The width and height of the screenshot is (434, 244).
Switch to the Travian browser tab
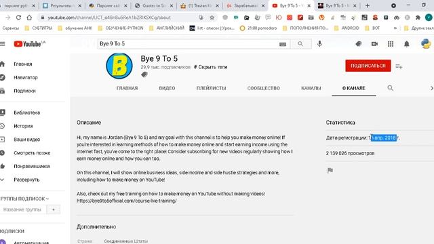pos(199,5)
